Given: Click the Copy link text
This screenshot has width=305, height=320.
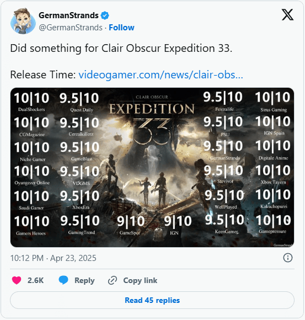Looking at the screenshot, I should pyautogui.click(x=140, y=281).
